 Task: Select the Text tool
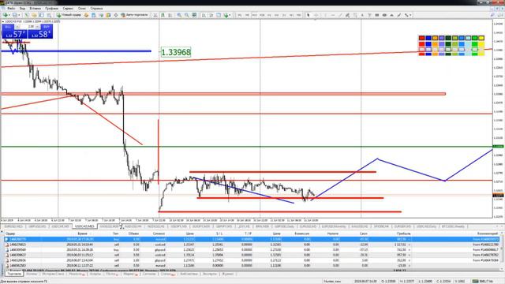362,15
